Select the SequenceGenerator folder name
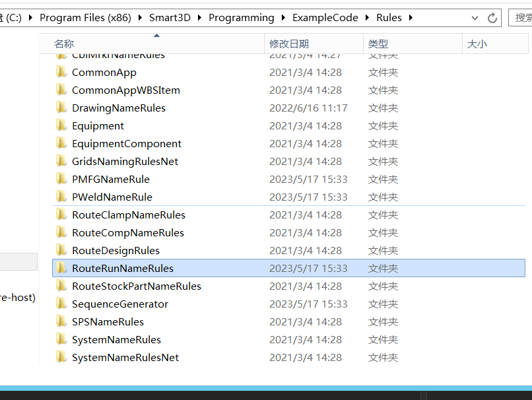Screen dimensions: 532x400 [120, 304]
